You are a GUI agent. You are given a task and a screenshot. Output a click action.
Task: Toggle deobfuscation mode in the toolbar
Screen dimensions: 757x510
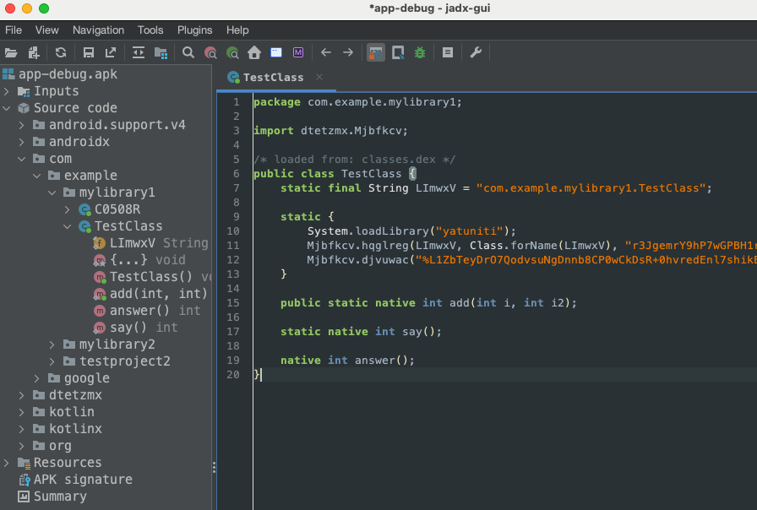pyautogui.click(x=376, y=52)
